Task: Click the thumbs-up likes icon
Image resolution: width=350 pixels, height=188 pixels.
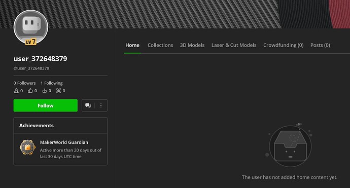Action: (30, 91)
